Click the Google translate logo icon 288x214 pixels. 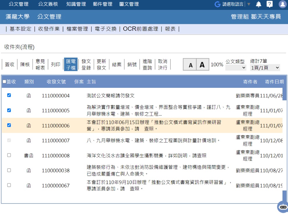217,4
